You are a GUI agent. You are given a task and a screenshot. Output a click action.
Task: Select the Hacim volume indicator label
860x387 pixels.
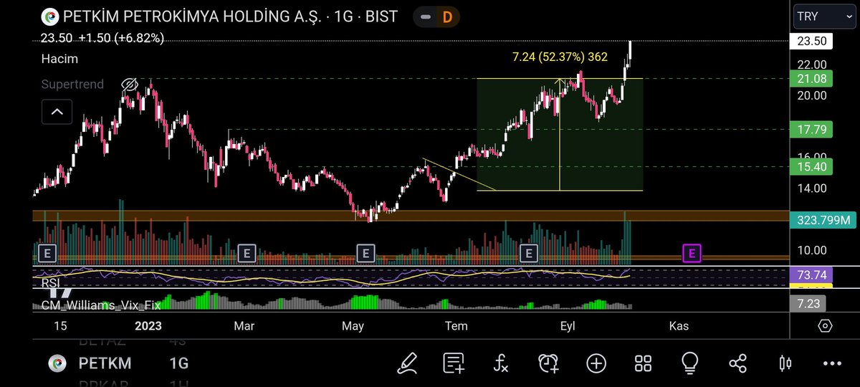click(59, 59)
